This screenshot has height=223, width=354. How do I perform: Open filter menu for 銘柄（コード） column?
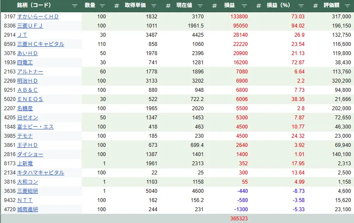tap(74, 6)
